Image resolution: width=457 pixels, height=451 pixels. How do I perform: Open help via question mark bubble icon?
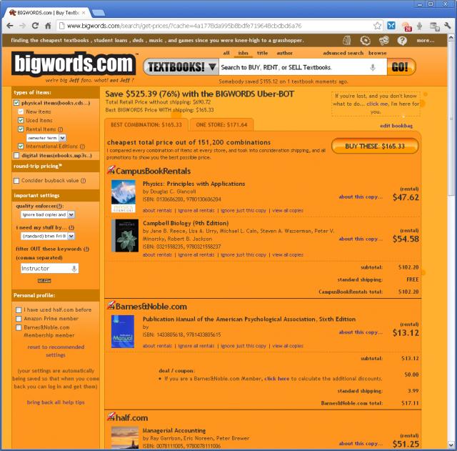click(402, 40)
